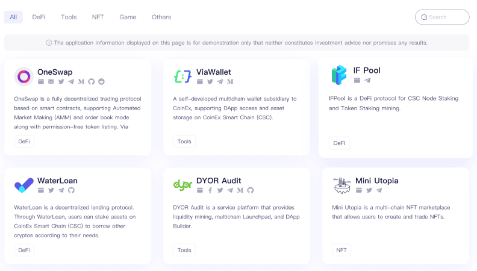Click 'IFPool is a DeFi protocol' description

click(394, 104)
